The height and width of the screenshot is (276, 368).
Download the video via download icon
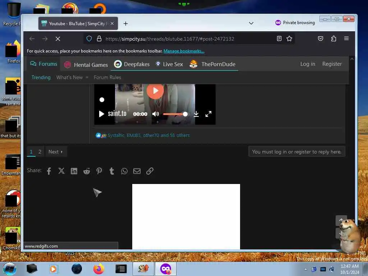pos(196,114)
